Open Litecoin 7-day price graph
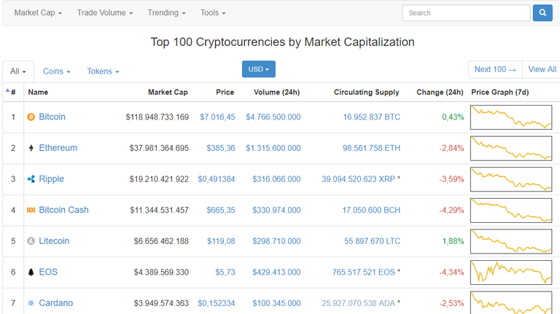The width and height of the screenshot is (560, 314). coord(511,241)
